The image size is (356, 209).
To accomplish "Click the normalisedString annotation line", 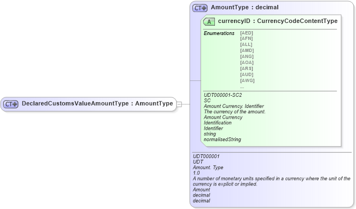I will pos(222,140).
